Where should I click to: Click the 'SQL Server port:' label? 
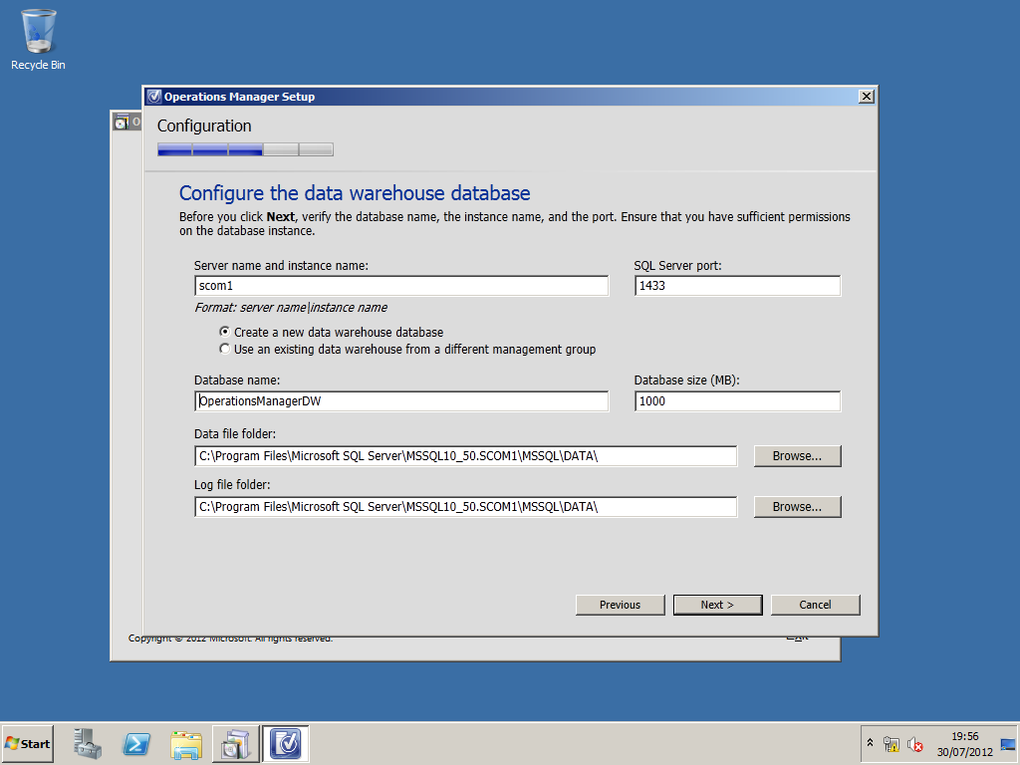tap(677, 265)
